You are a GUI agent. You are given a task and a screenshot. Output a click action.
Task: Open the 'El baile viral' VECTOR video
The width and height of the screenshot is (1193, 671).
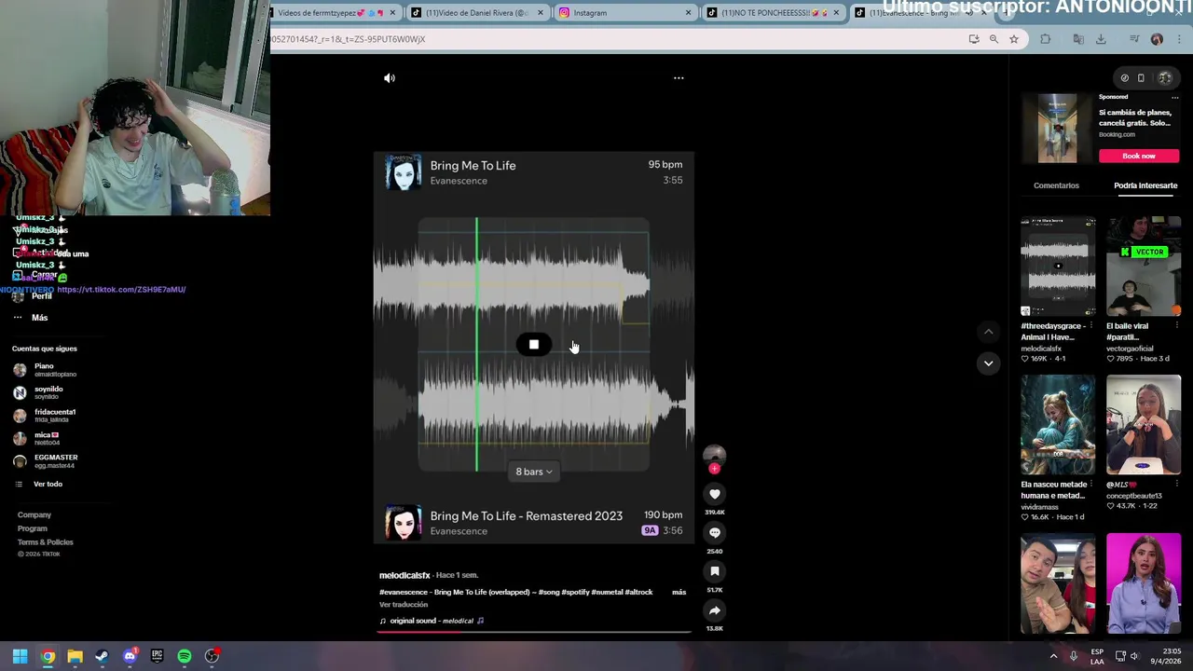coord(1144,267)
